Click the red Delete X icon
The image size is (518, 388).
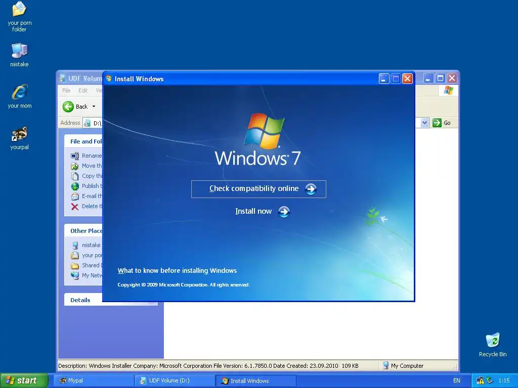[x=75, y=207]
